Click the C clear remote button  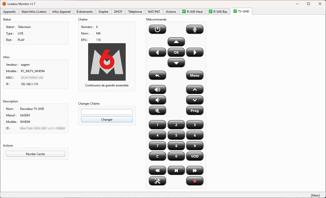pos(157,156)
